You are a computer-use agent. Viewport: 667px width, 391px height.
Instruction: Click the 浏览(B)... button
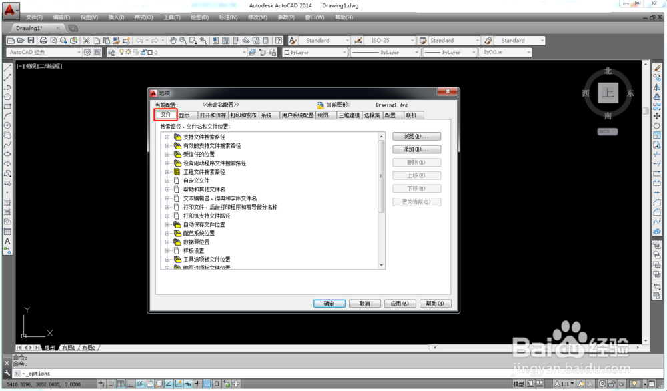[x=416, y=137]
